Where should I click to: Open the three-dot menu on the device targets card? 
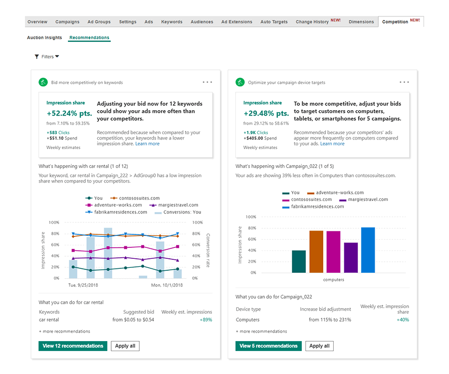[x=404, y=82]
